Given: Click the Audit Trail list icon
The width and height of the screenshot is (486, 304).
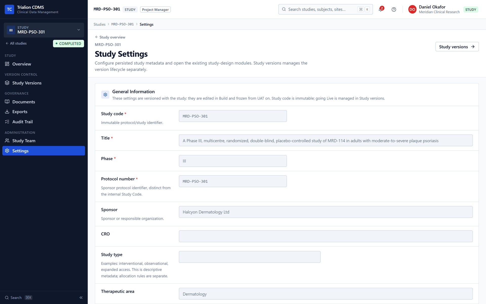Looking at the screenshot, I should coord(7,122).
